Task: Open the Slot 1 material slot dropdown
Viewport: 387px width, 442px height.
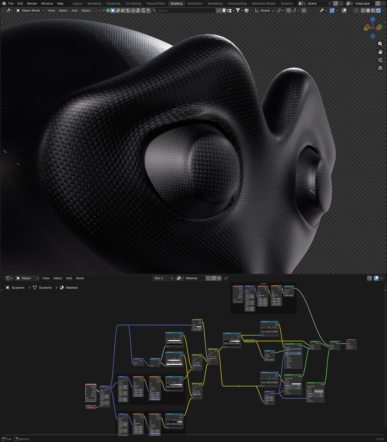Action: pyautogui.click(x=164, y=278)
